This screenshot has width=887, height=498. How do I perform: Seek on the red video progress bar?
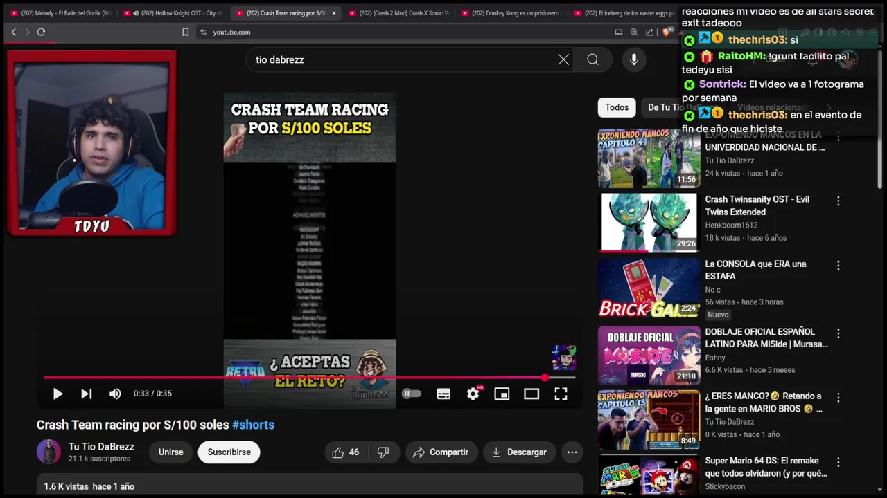tap(310, 378)
